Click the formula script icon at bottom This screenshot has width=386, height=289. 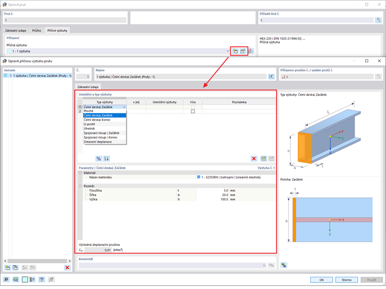pos(51,279)
